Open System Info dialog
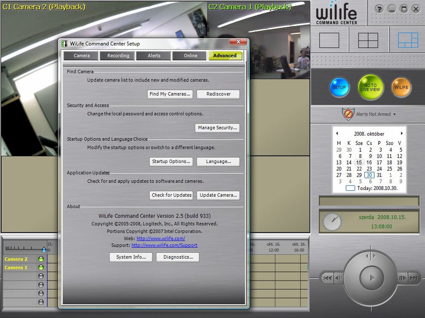 click(x=131, y=257)
